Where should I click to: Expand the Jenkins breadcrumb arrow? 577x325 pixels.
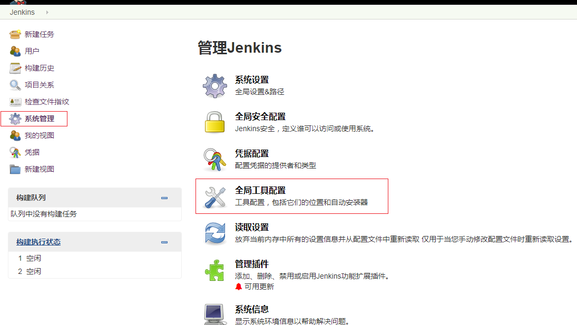[47, 12]
